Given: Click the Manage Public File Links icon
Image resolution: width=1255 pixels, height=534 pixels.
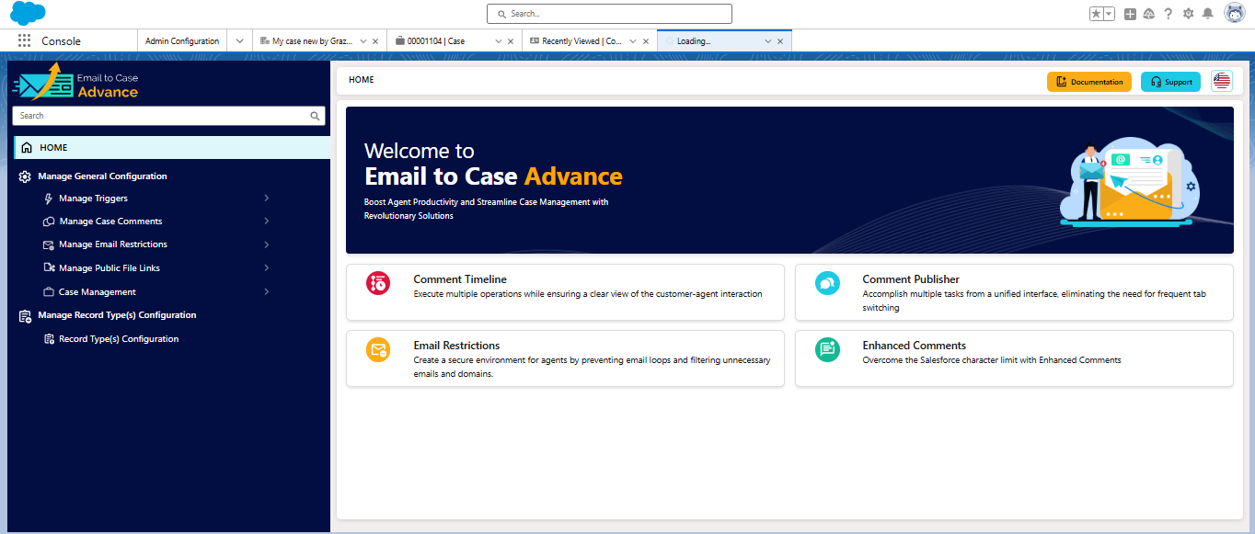Looking at the screenshot, I should 49,268.
